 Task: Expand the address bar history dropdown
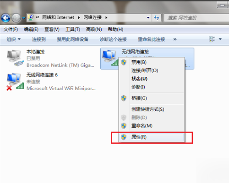148,18
